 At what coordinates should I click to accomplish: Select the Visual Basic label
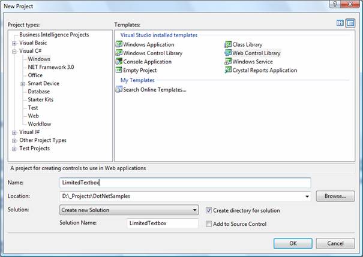click(x=33, y=43)
